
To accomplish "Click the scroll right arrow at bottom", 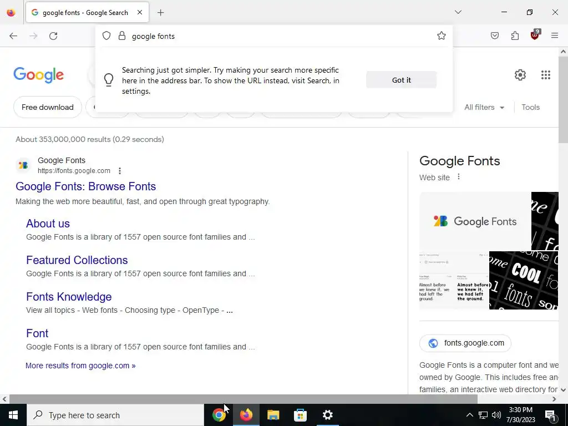I will 554,399.
